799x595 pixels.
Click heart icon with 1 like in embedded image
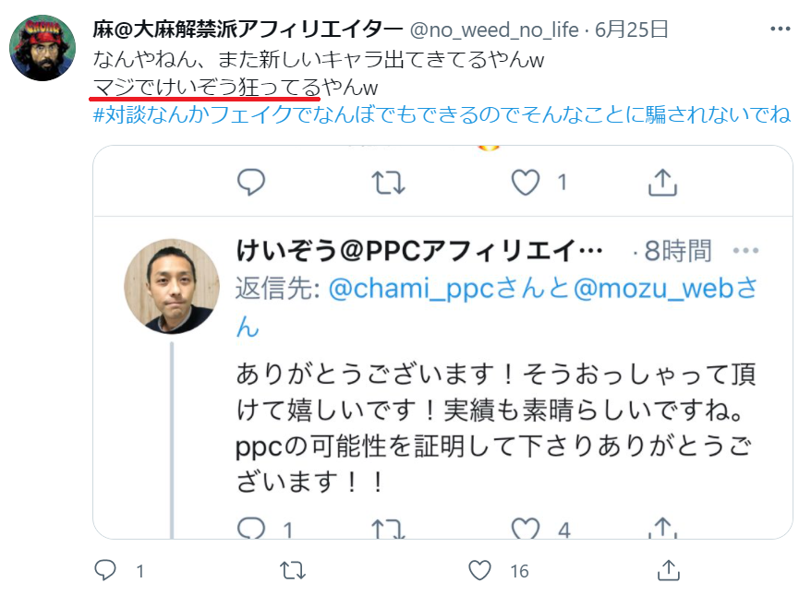click(526, 183)
